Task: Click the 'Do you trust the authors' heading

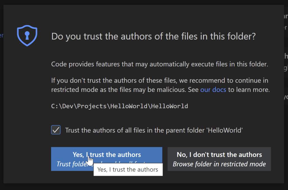Action: (153, 37)
